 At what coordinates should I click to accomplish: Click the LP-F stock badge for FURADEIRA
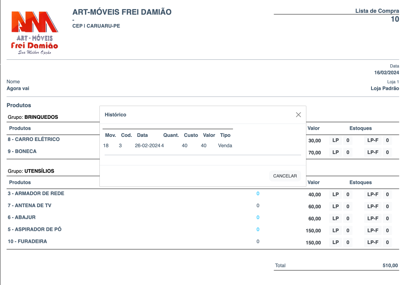(x=373, y=243)
